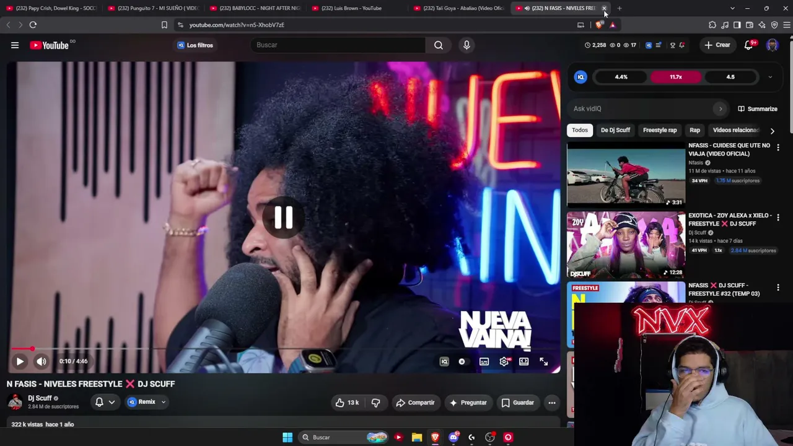Toggle the browser sidebar panel icon
The width and height of the screenshot is (793, 446).
point(737,25)
